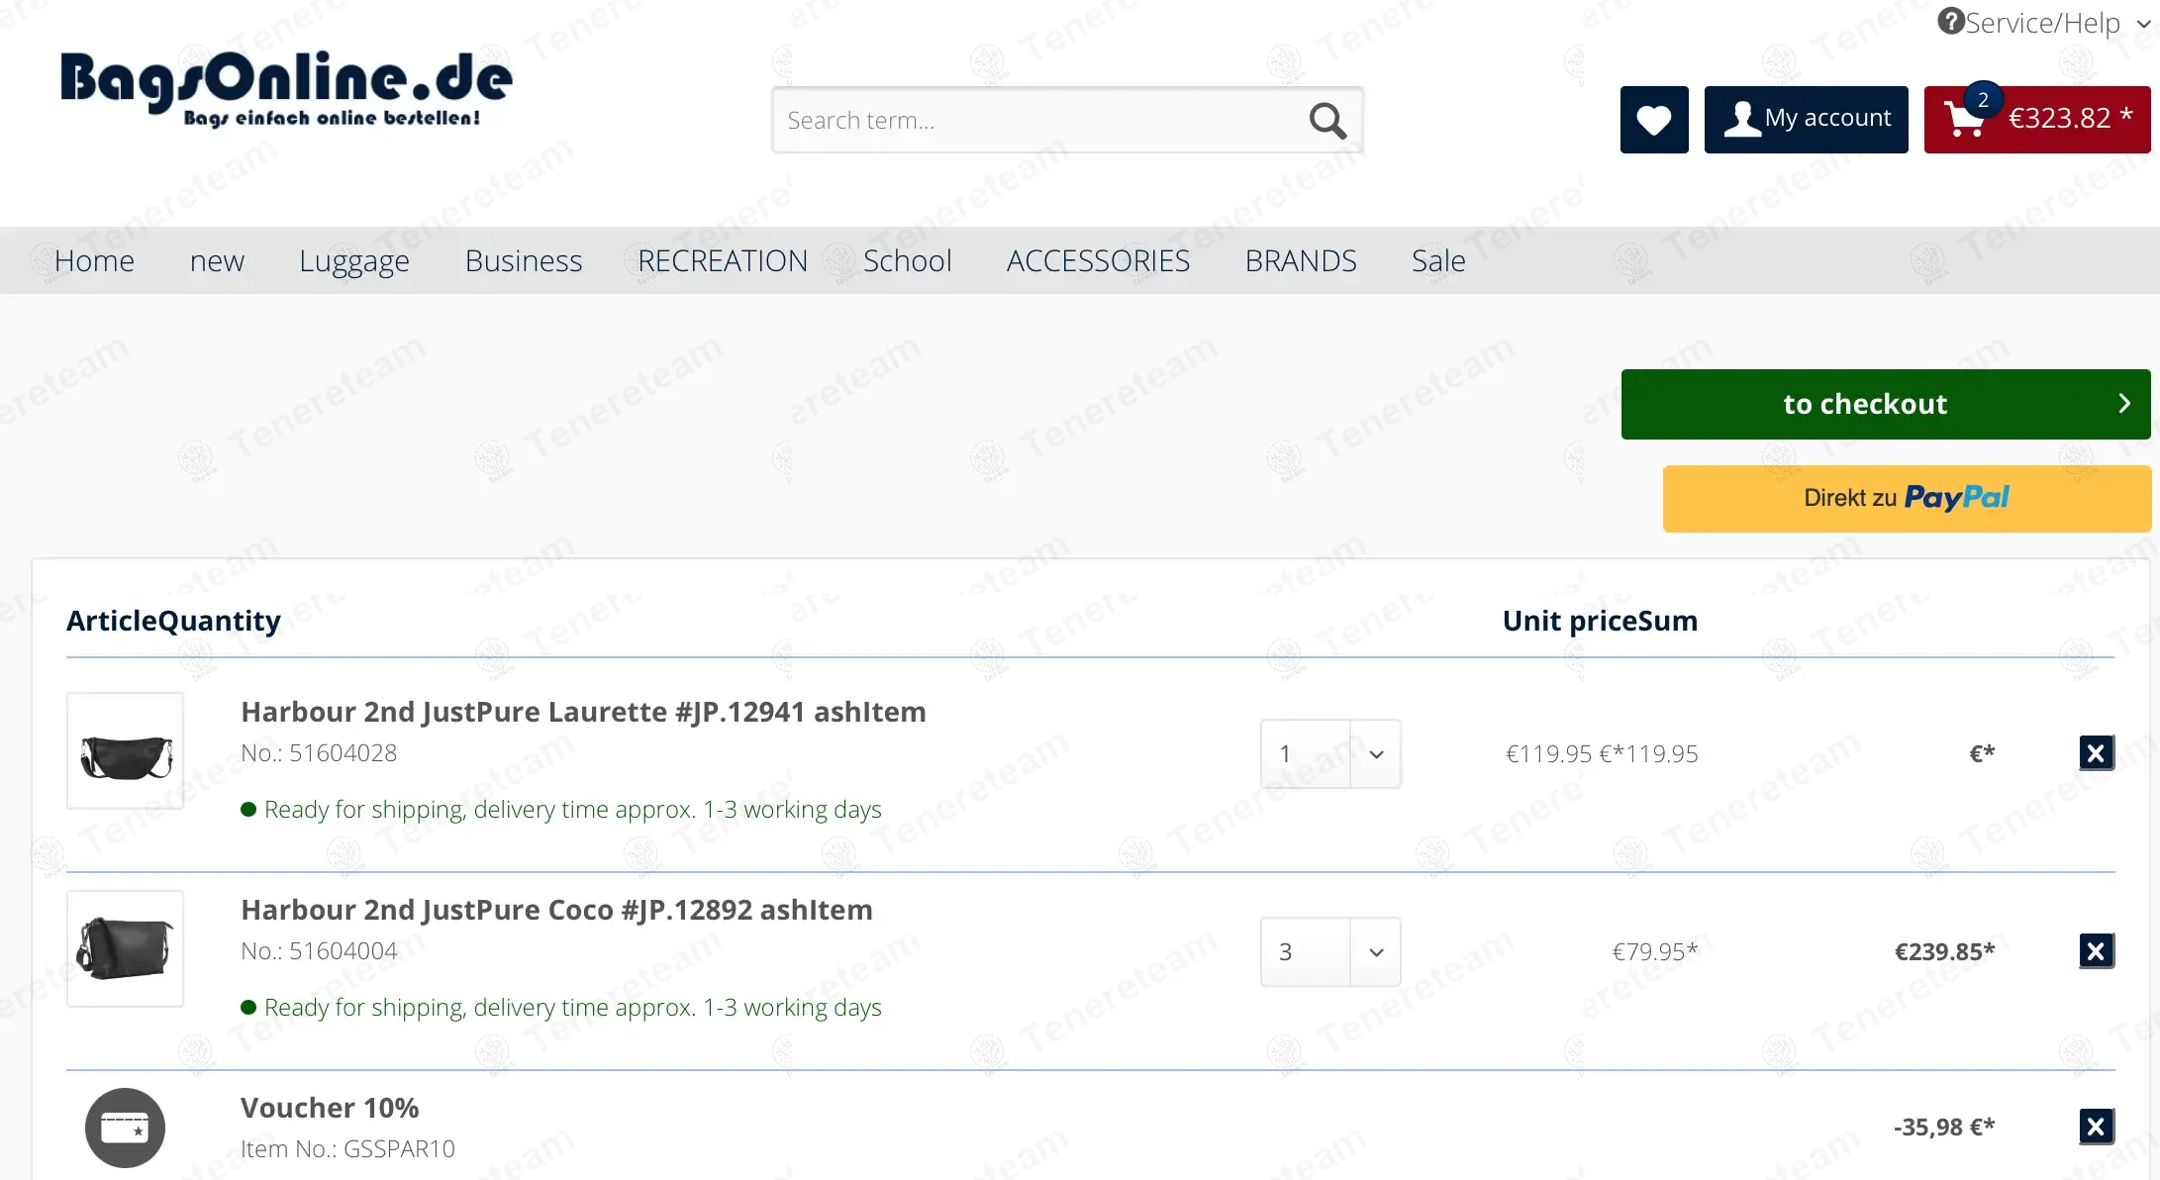
Task: Click the voucher amount -35,98 €*
Action: (x=1944, y=1127)
